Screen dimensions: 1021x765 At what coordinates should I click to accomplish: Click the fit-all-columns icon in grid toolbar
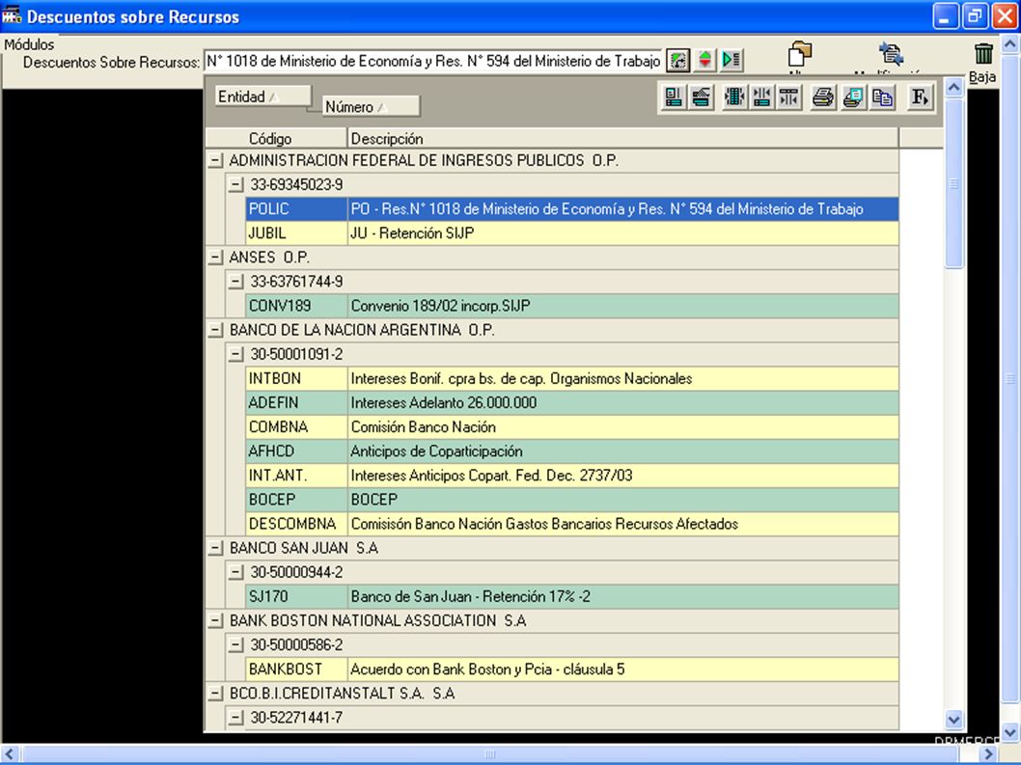(x=734, y=97)
